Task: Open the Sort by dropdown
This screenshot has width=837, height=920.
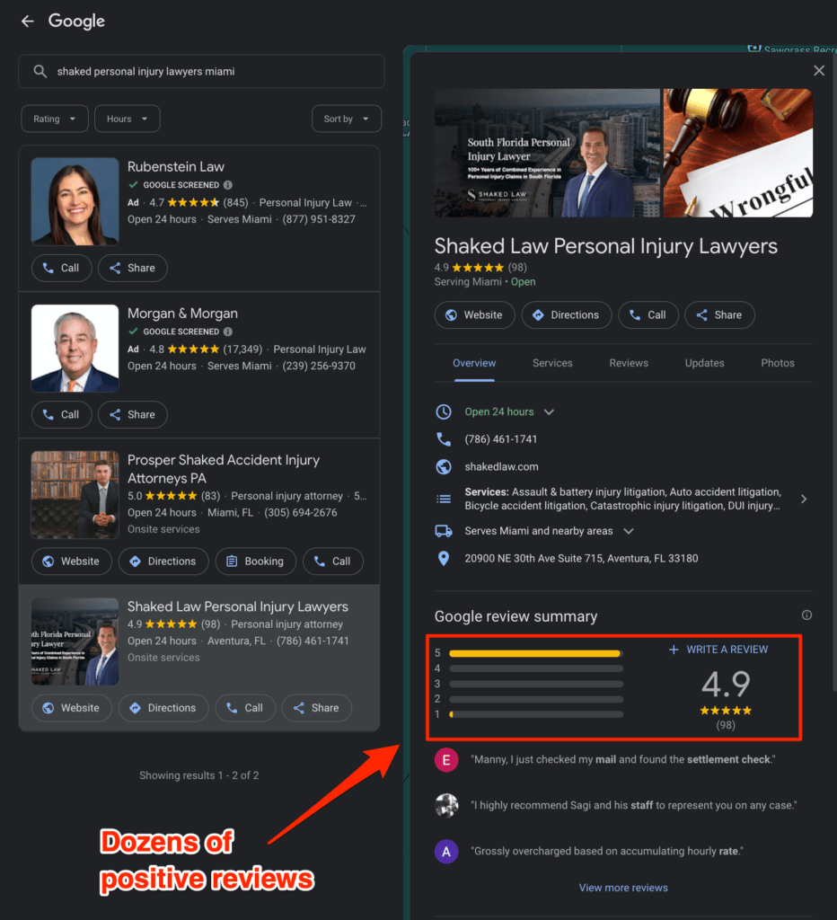Action: (347, 119)
